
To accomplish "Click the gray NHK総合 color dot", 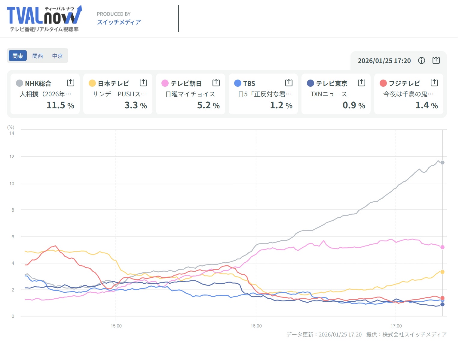I will (x=20, y=83).
